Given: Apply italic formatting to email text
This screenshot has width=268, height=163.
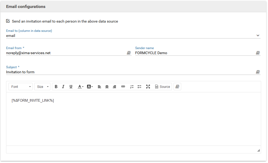Looking at the screenshot, I should (x=63, y=87).
